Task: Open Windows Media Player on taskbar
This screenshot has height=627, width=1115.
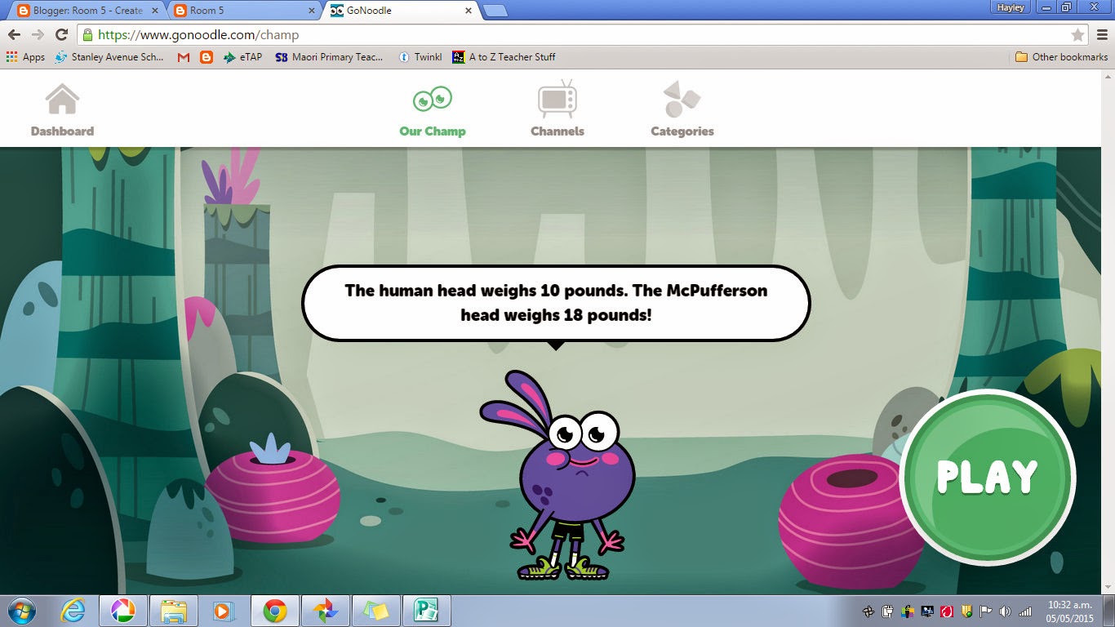Action: tap(223, 611)
